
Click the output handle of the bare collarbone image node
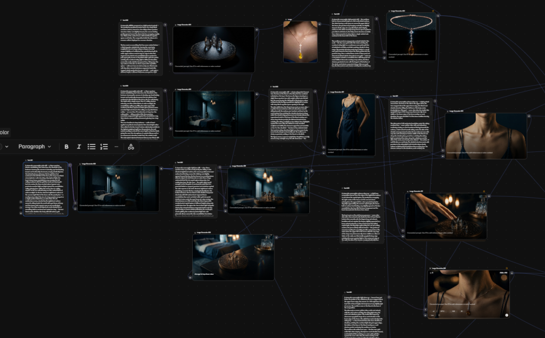[x=529, y=116]
